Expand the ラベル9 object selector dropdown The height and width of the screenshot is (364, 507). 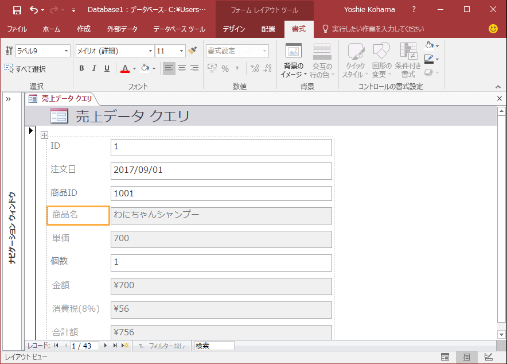tap(66, 51)
